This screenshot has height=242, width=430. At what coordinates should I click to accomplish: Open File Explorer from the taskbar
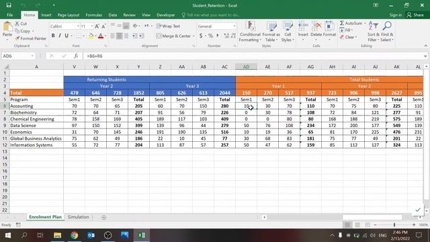click(x=57, y=235)
